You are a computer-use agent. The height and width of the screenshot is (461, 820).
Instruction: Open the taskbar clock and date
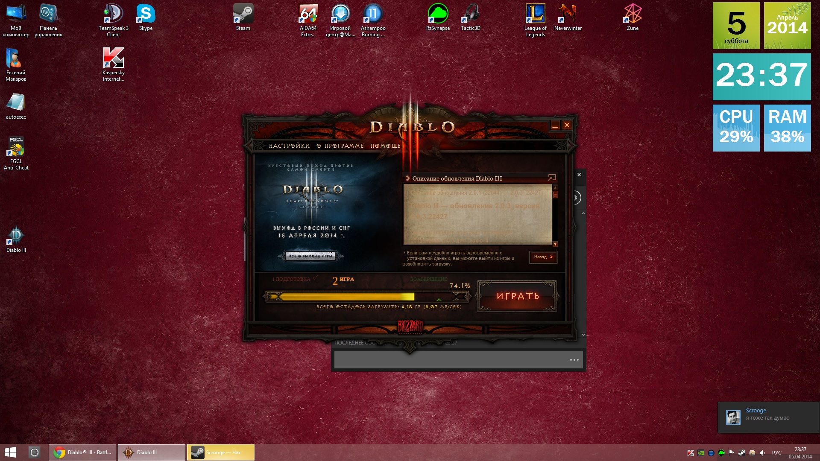[x=800, y=453]
